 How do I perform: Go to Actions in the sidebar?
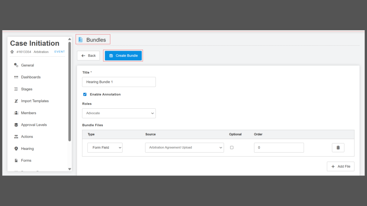click(x=27, y=137)
